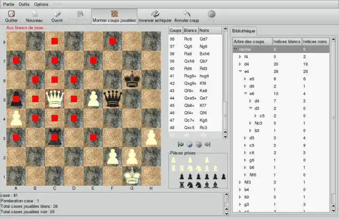
Task: Jump to the first move button
Action: (181, 144)
